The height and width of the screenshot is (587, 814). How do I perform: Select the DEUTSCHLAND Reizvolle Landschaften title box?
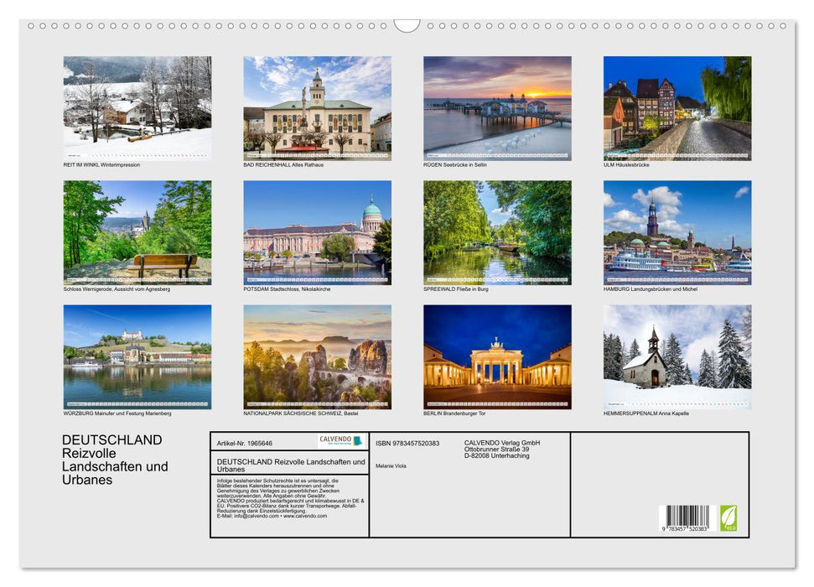point(289,462)
